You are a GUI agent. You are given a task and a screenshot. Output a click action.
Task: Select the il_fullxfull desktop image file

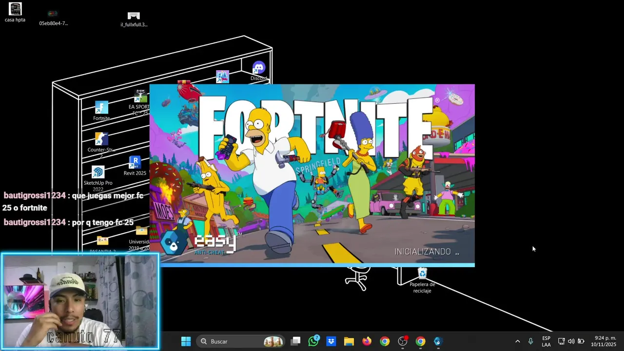point(134,19)
